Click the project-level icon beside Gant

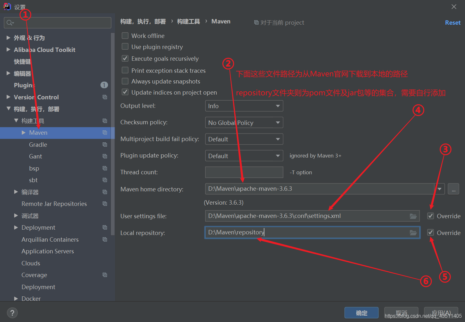(x=105, y=156)
